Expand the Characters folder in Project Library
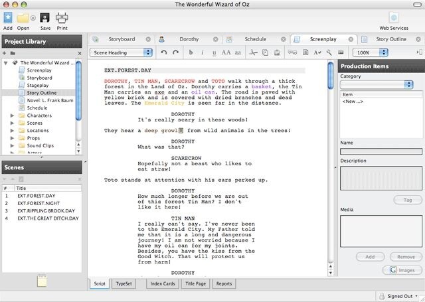 pyautogui.click(x=13, y=115)
